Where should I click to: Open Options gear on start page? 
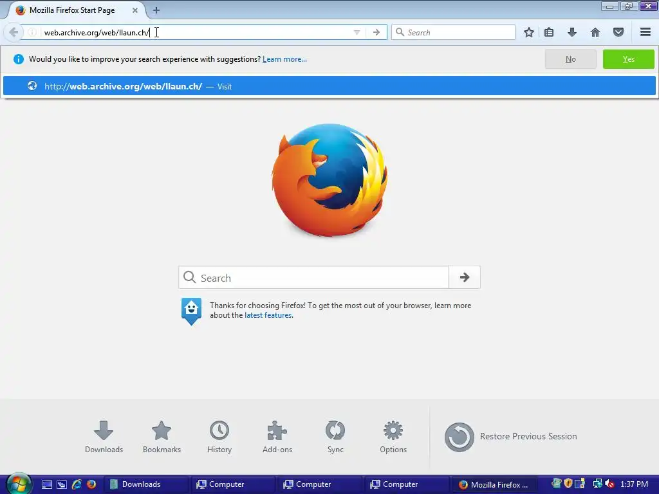tap(393, 437)
